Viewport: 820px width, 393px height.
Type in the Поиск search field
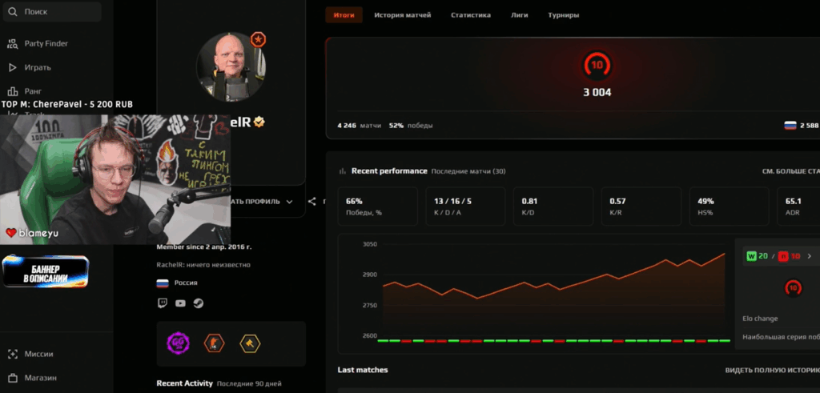60,12
